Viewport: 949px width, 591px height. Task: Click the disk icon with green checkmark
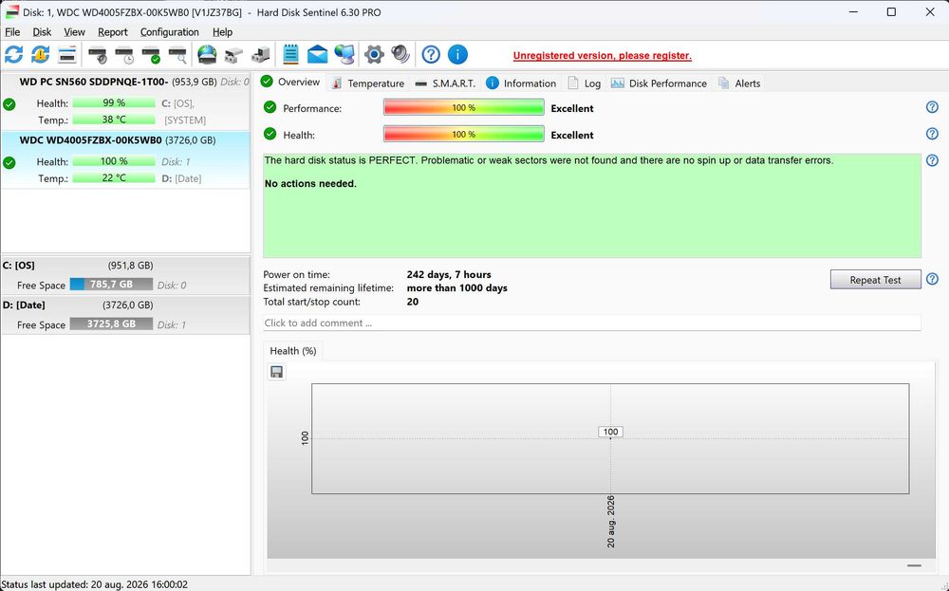pos(151,55)
